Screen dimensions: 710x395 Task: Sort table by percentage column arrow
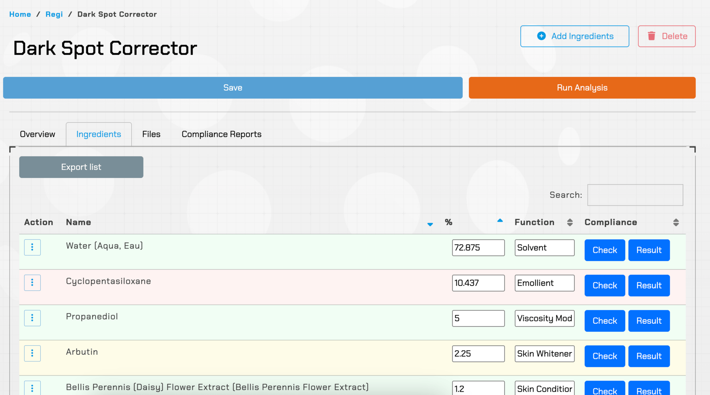500,221
